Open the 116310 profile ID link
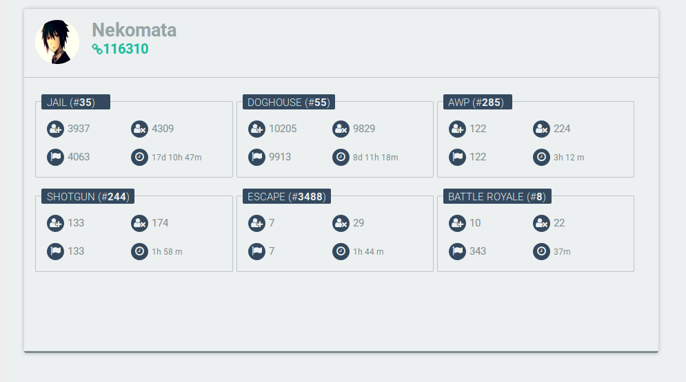 pyautogui.click(x=121, y=49)
